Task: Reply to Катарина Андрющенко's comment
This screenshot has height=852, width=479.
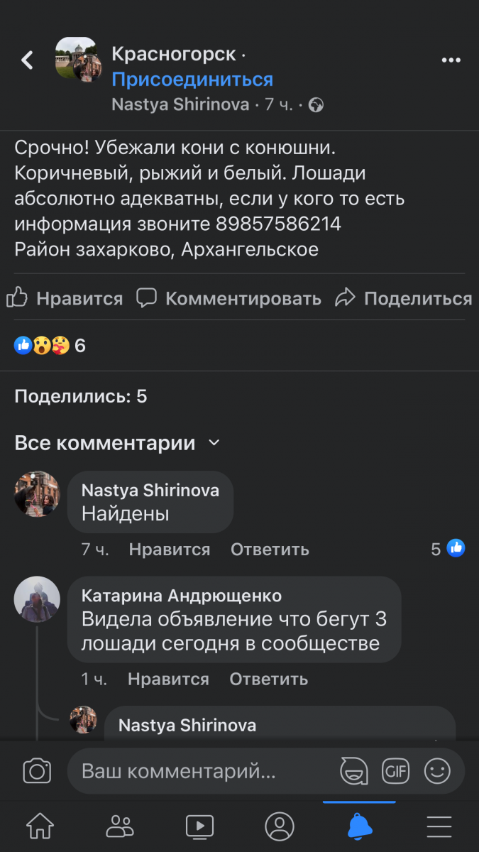Action: [x=268, y=679]
